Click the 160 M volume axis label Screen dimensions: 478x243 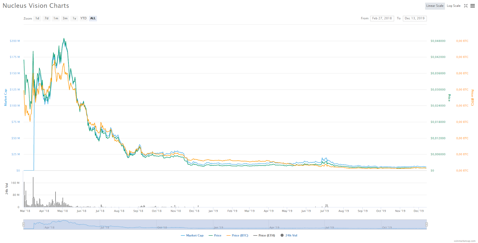[x=15, y=183]
